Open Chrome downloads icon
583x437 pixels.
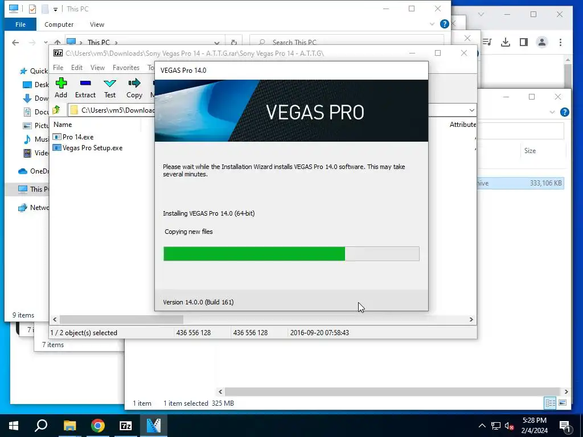(506, 42)
